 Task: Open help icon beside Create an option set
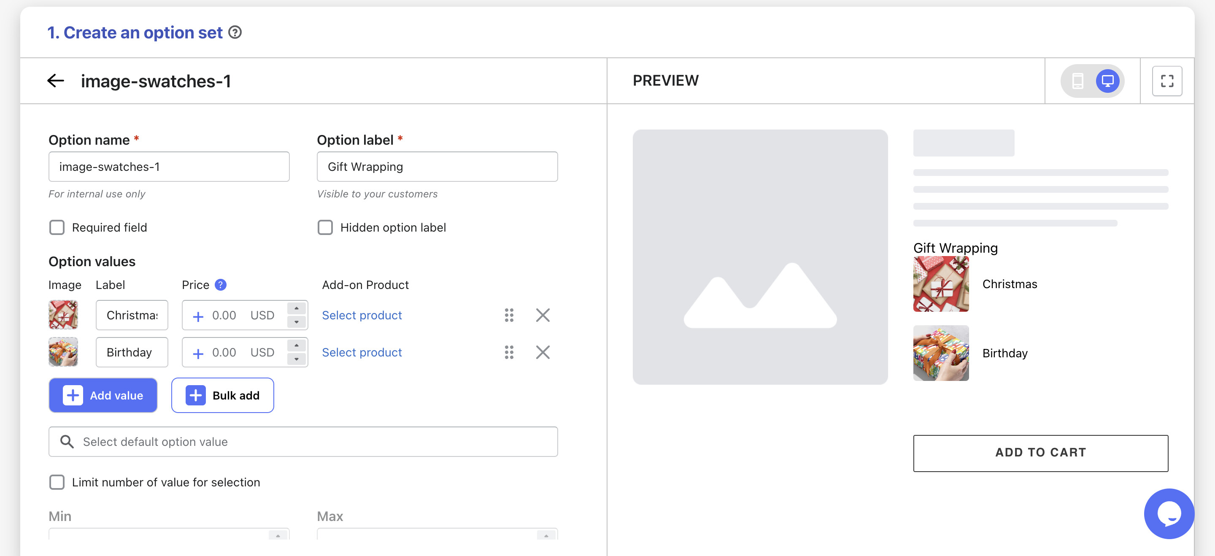(x=235, y=32)
